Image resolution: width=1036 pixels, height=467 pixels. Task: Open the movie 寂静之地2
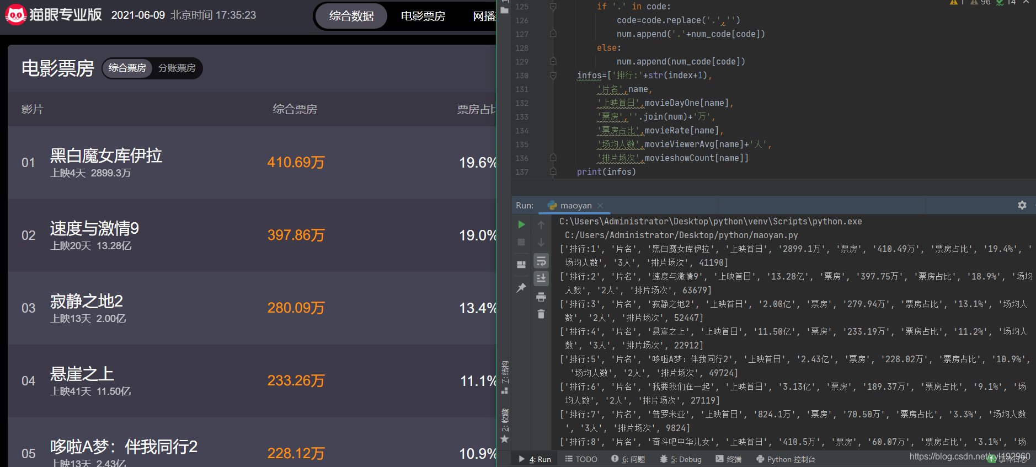pos(87,302)
